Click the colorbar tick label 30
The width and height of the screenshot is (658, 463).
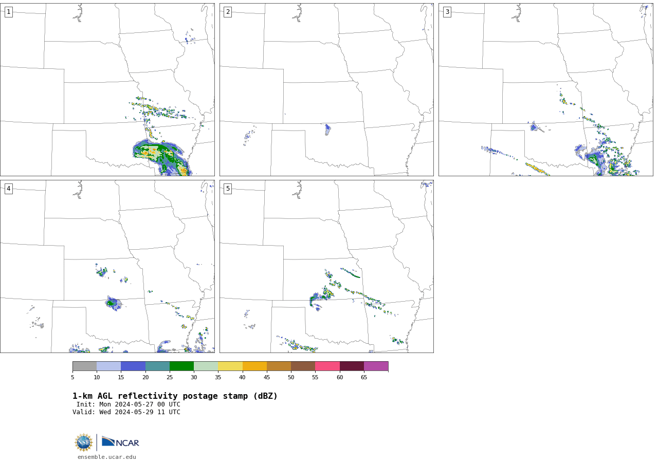tap(194, 378)
